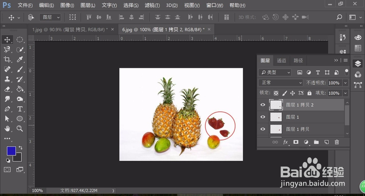The image size is (365, 196).
Task: Open the 窗口(W) menu
Action: (x=215, y=5)
